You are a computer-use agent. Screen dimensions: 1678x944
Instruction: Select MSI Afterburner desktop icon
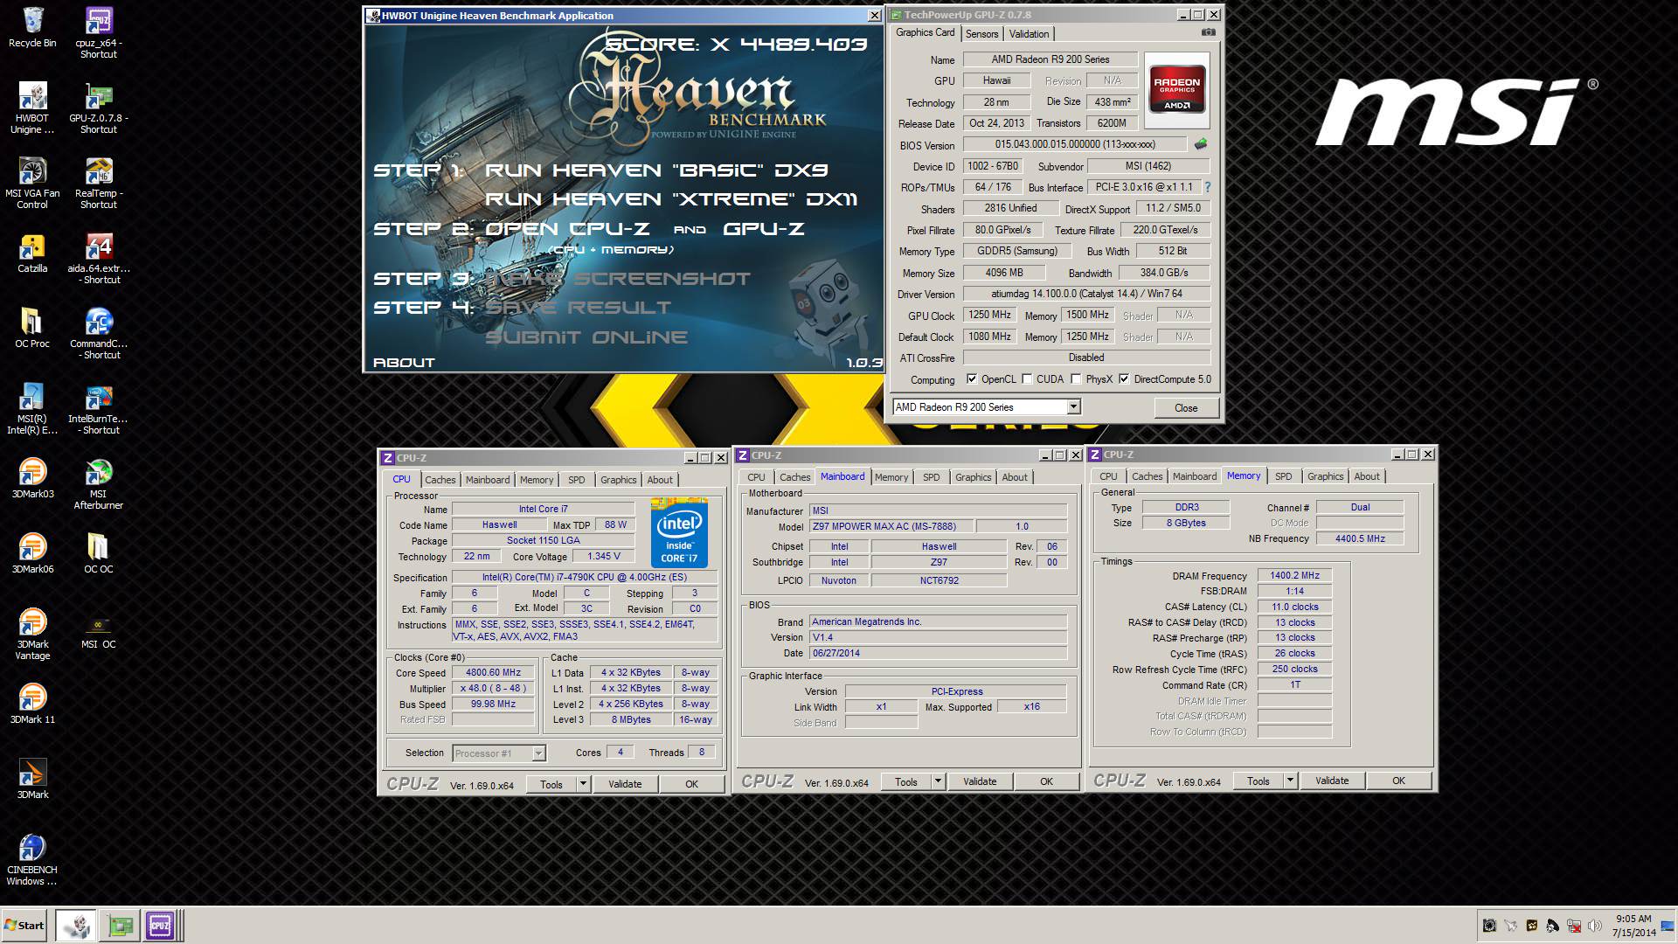pyautogui.click(x=98, y=484)
